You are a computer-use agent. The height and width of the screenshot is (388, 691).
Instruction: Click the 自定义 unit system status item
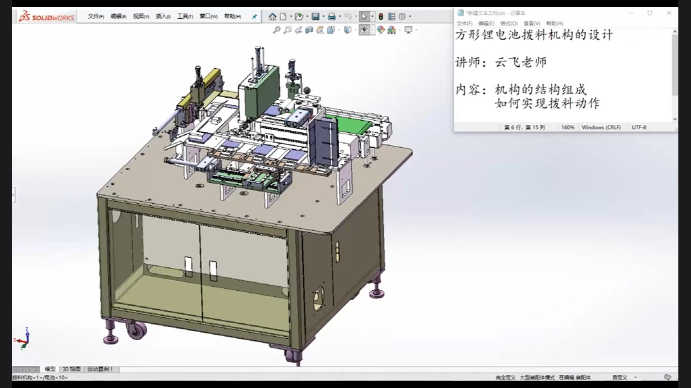pyautogui.click(x=620, y=377)
